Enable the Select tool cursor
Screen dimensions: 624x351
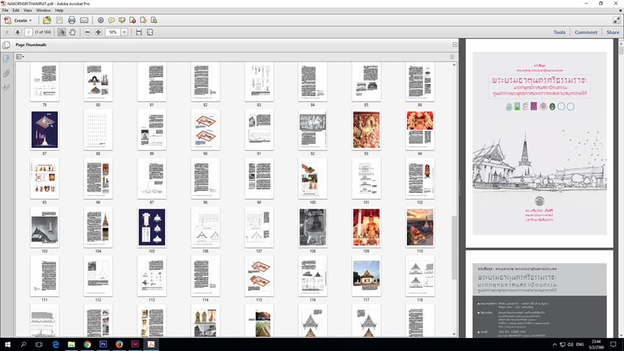coord(62,32)
